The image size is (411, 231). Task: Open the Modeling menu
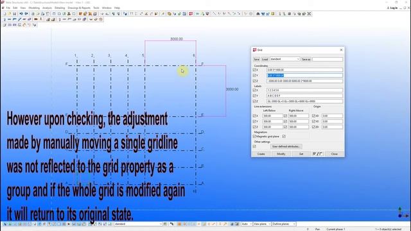tap(34, 8)
